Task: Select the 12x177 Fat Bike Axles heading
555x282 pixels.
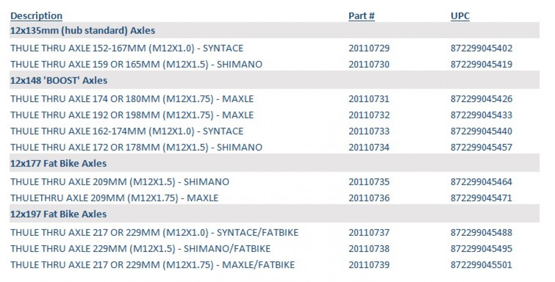Action: tap(58, 164)
